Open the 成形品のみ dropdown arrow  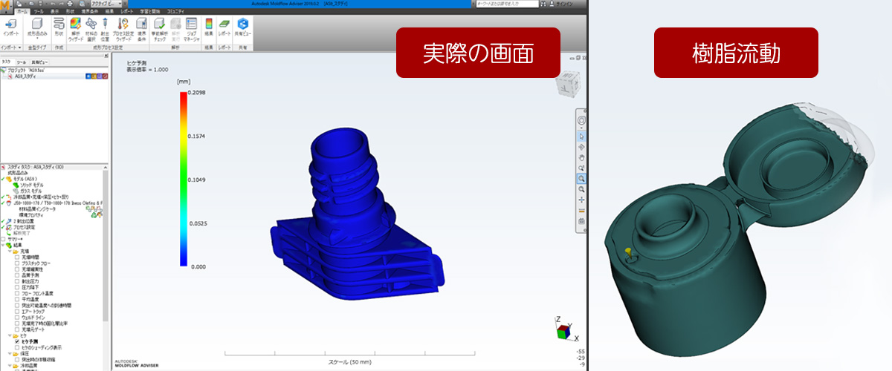pyautogui.click(x=36, y=38)
